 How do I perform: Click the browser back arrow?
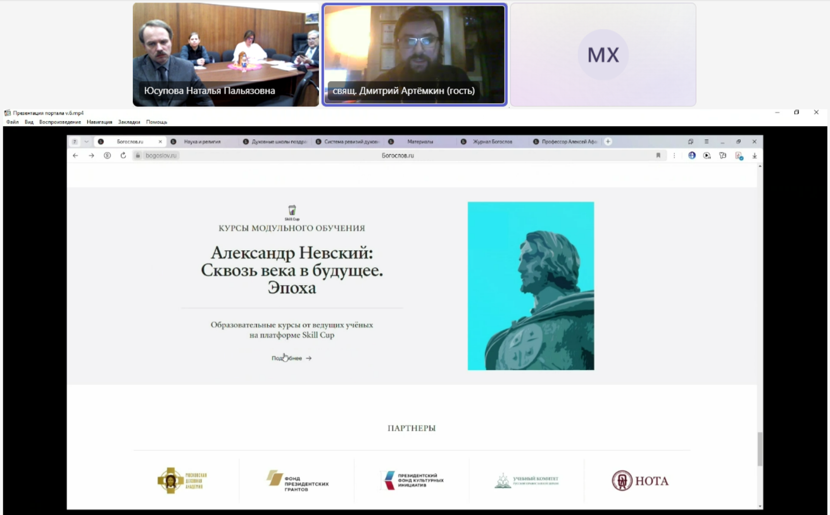tap(75, 155)
